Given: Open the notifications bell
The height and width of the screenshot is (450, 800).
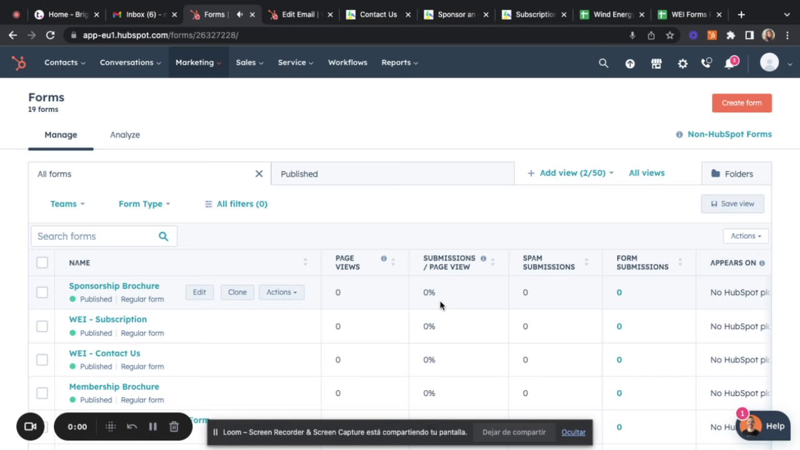Looking at the screenshot, I should 730,62.
